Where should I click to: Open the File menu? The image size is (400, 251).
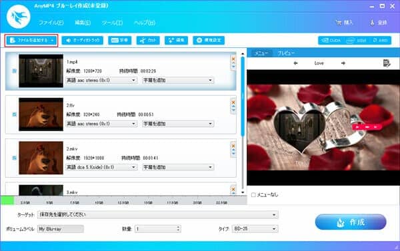[51, 23]
